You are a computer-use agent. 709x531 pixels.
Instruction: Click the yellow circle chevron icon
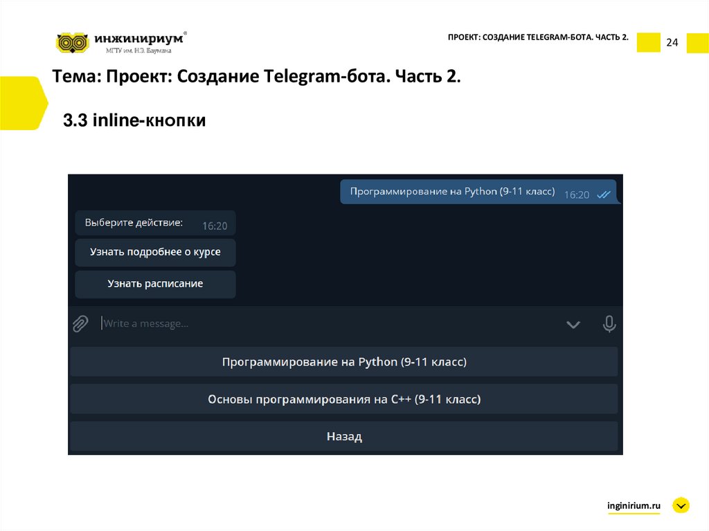681,505
